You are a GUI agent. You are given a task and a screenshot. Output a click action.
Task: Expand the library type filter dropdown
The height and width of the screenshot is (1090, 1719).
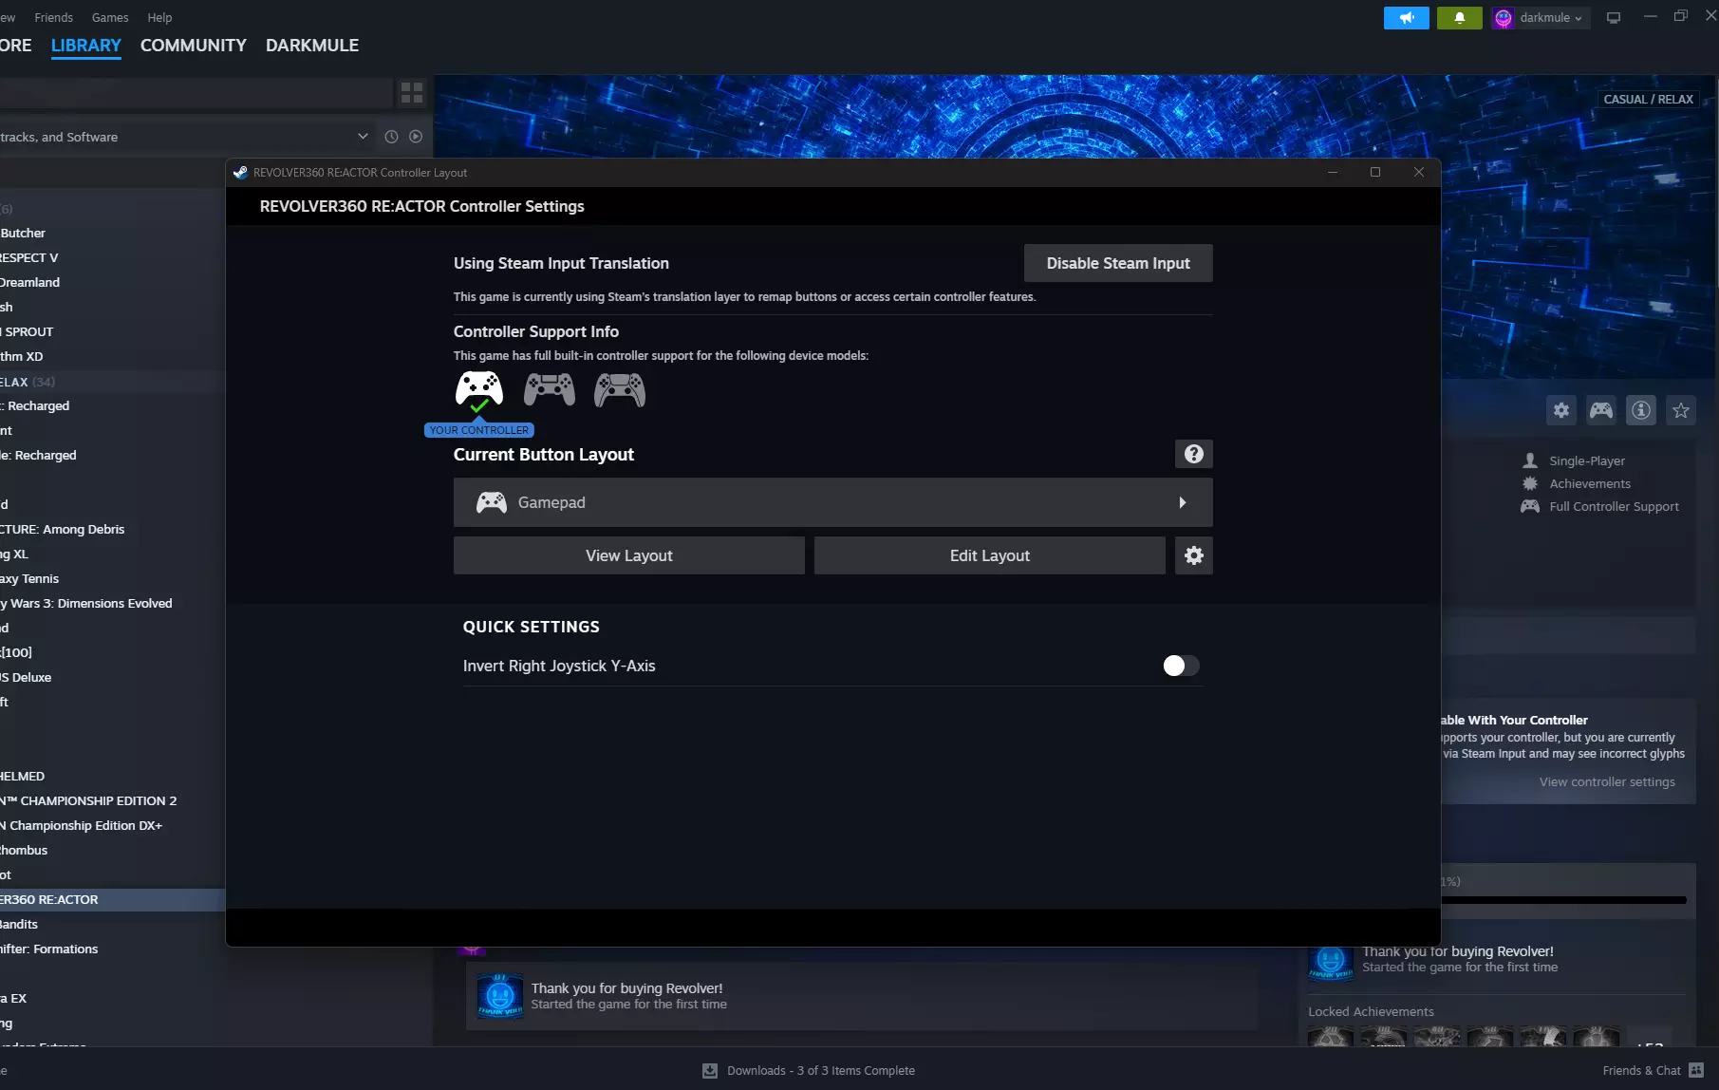363,137
